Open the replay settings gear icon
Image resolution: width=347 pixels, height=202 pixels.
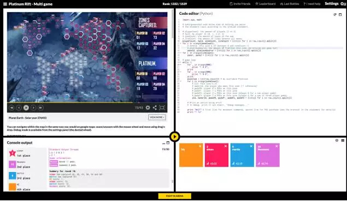[148, 108]
